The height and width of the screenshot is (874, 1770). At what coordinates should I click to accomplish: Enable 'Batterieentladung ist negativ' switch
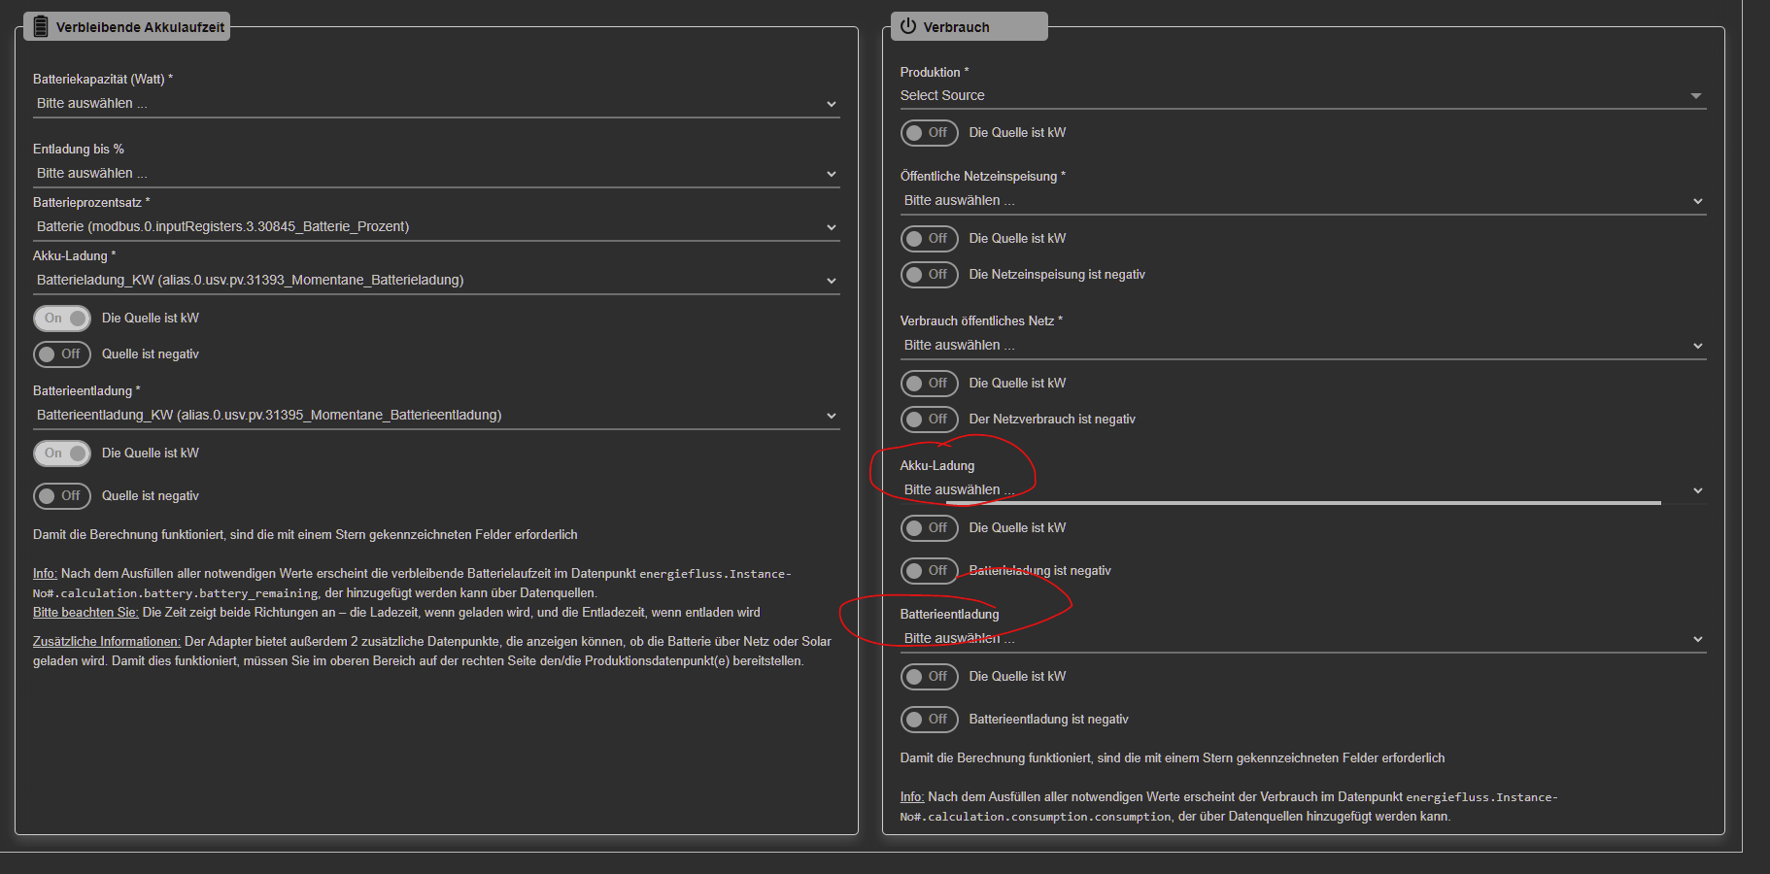pyautogui.click(x=930, y=720)
